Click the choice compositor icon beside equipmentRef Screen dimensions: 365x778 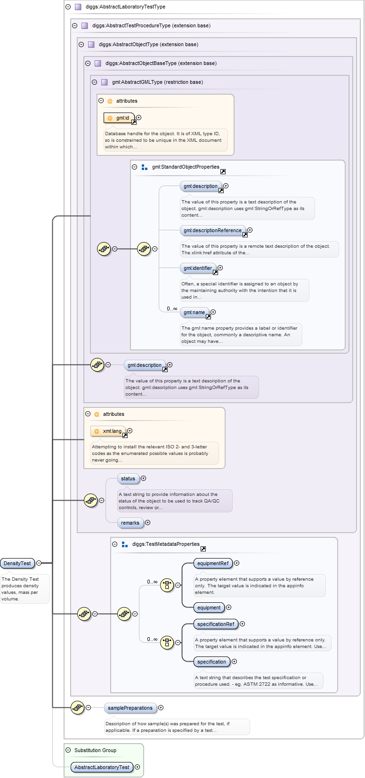pos(167,585)
